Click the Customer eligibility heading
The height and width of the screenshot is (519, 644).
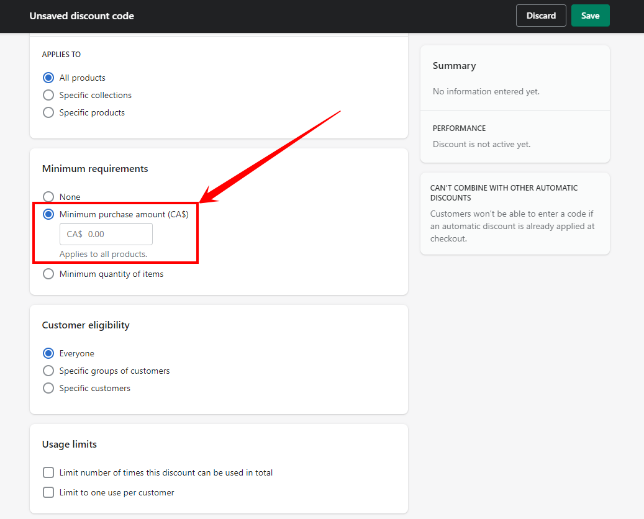click(x=86, y=325)
